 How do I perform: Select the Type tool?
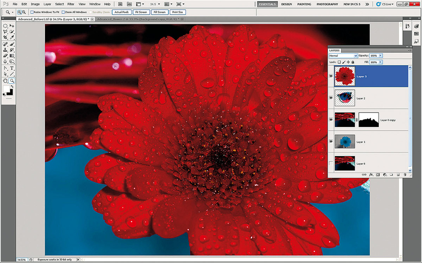coord(12,69)
